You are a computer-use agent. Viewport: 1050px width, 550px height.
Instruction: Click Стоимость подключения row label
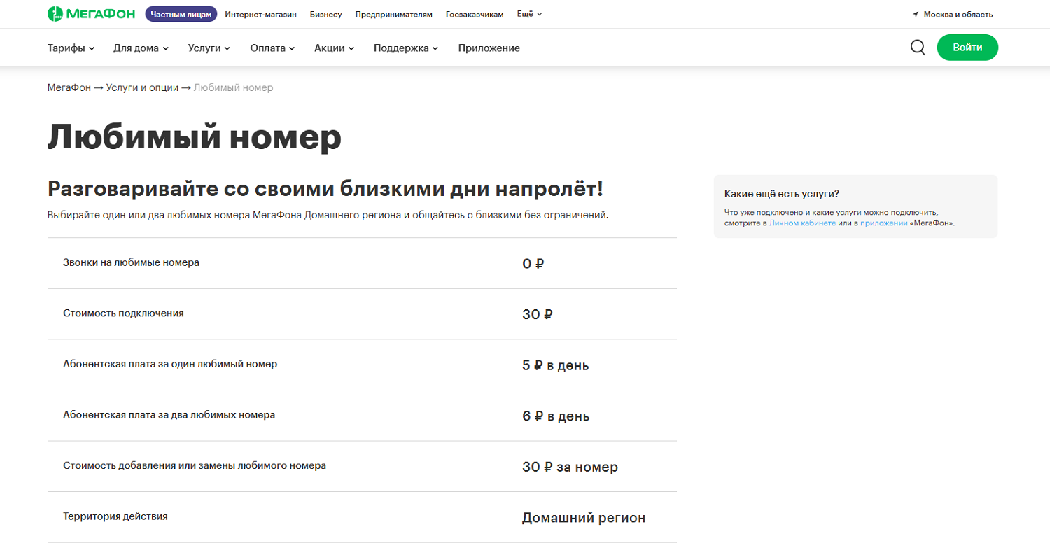pos(123,313)
